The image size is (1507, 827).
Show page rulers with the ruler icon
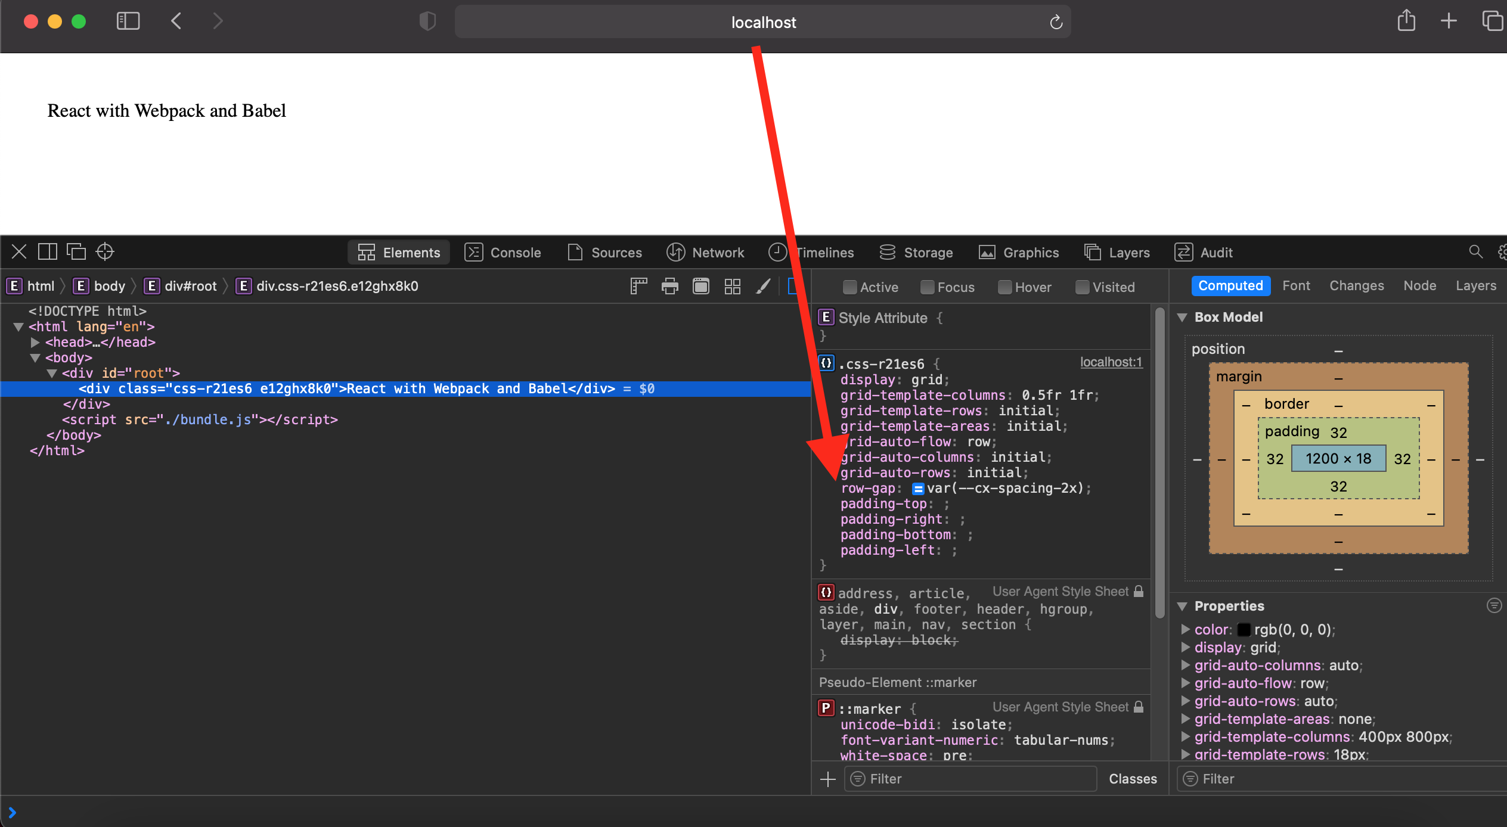click(638, 286)
